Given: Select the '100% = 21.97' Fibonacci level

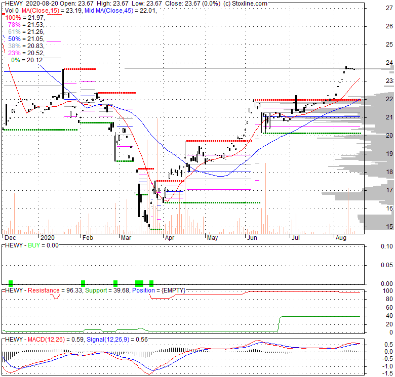Looking at the screenshot, I should click(x=25, y=18).
